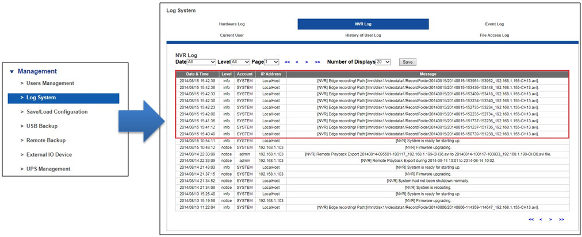Click notice level in 21:34:52 row
Image resolution: width=582 pixels, height=237 pixels.
click(226, 181)
